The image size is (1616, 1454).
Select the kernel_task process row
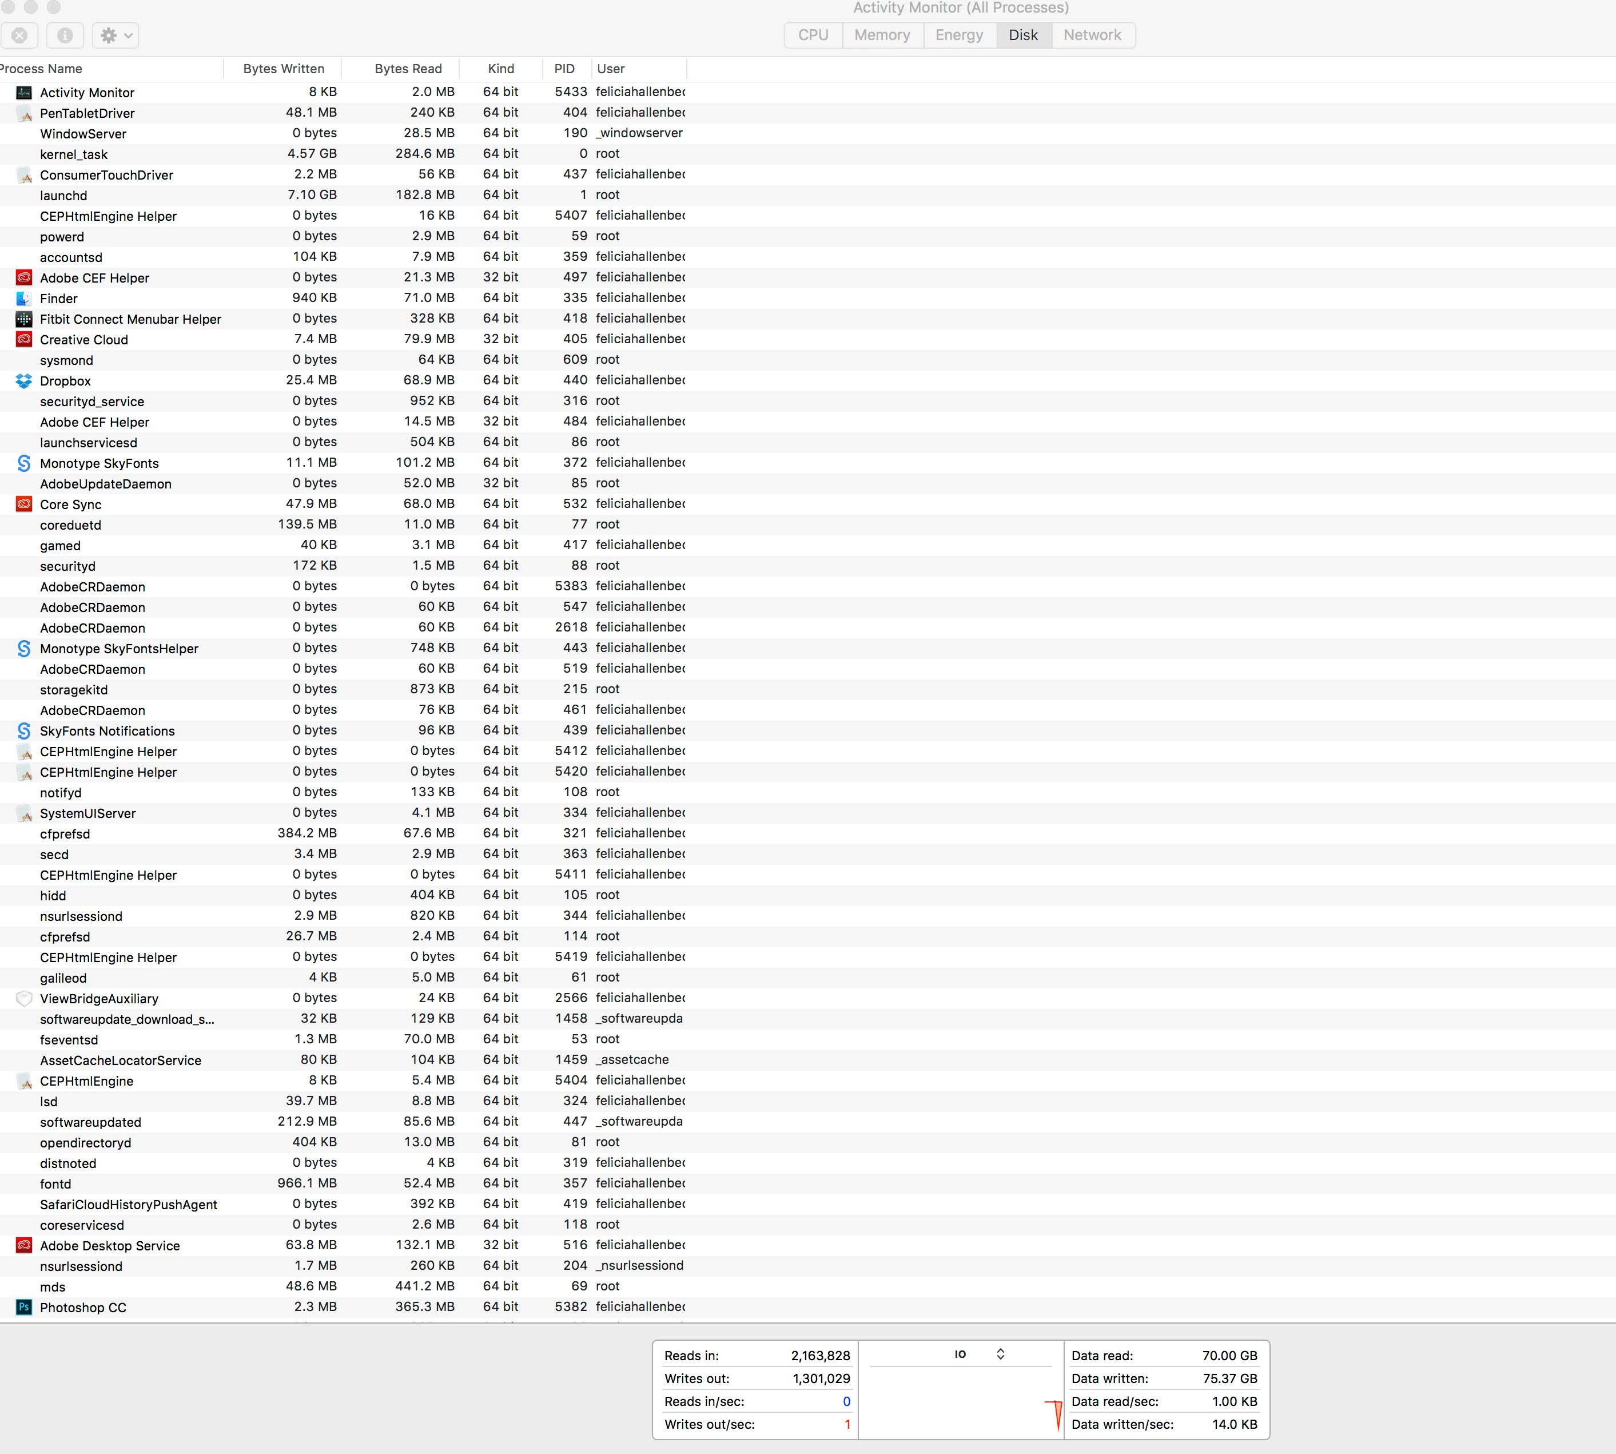[x=74, y=154]
